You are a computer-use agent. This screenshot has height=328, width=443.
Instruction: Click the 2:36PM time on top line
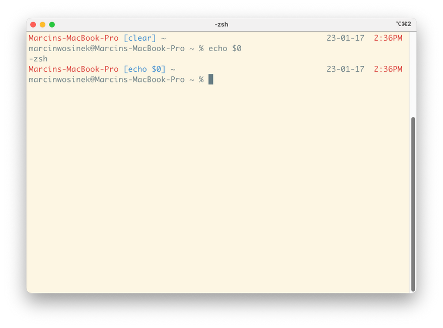[388, 38]
